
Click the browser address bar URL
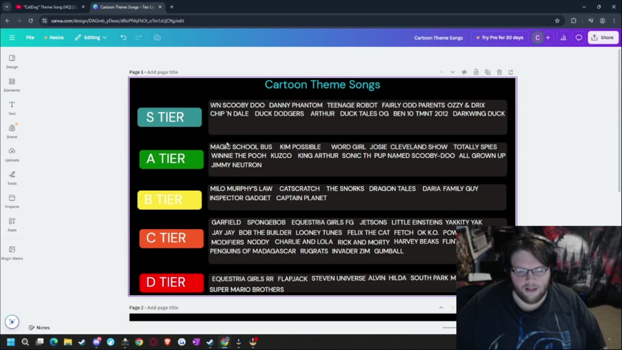[x=117, y=21]
